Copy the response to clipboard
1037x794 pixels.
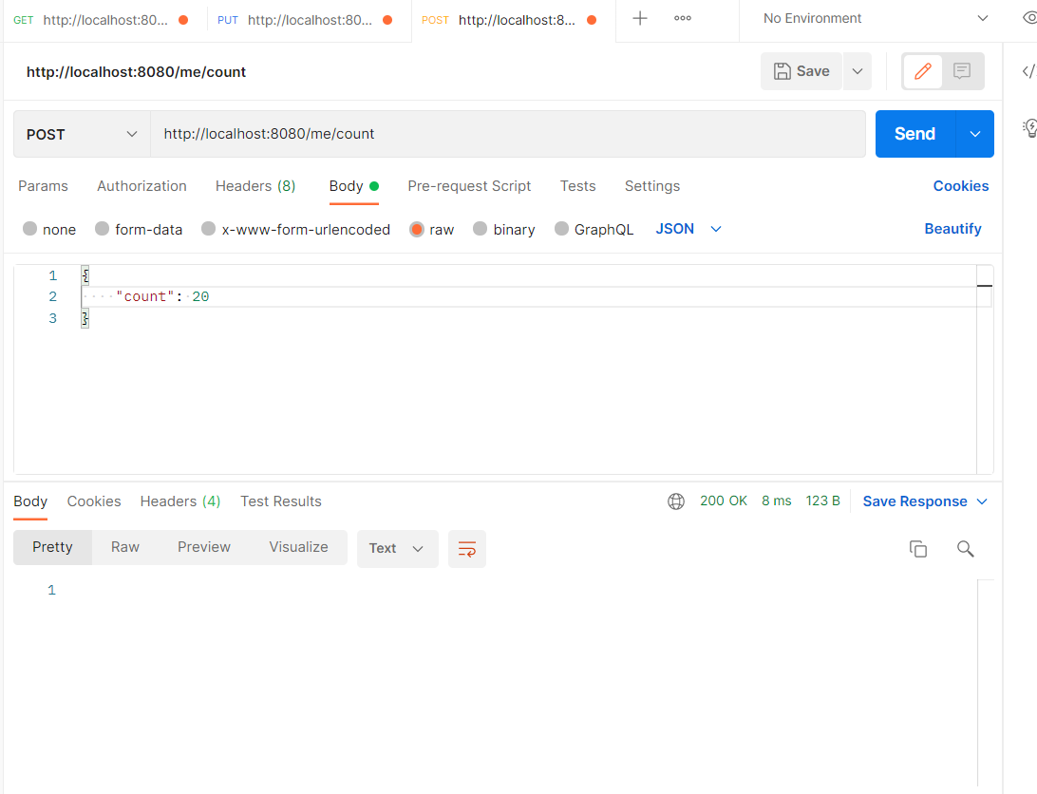(917, 549)
